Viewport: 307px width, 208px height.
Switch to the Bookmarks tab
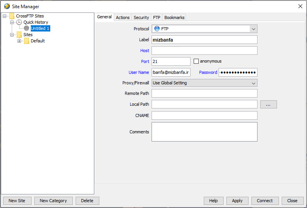(x=174, y=17)
